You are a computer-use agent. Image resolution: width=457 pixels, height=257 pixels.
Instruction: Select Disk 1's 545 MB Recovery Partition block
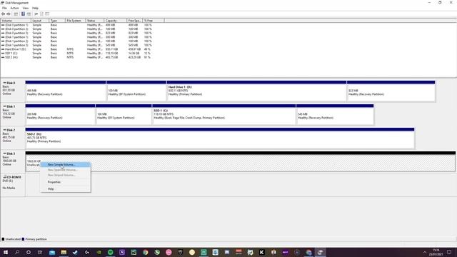pyautogui.click(x=335, y=115)
